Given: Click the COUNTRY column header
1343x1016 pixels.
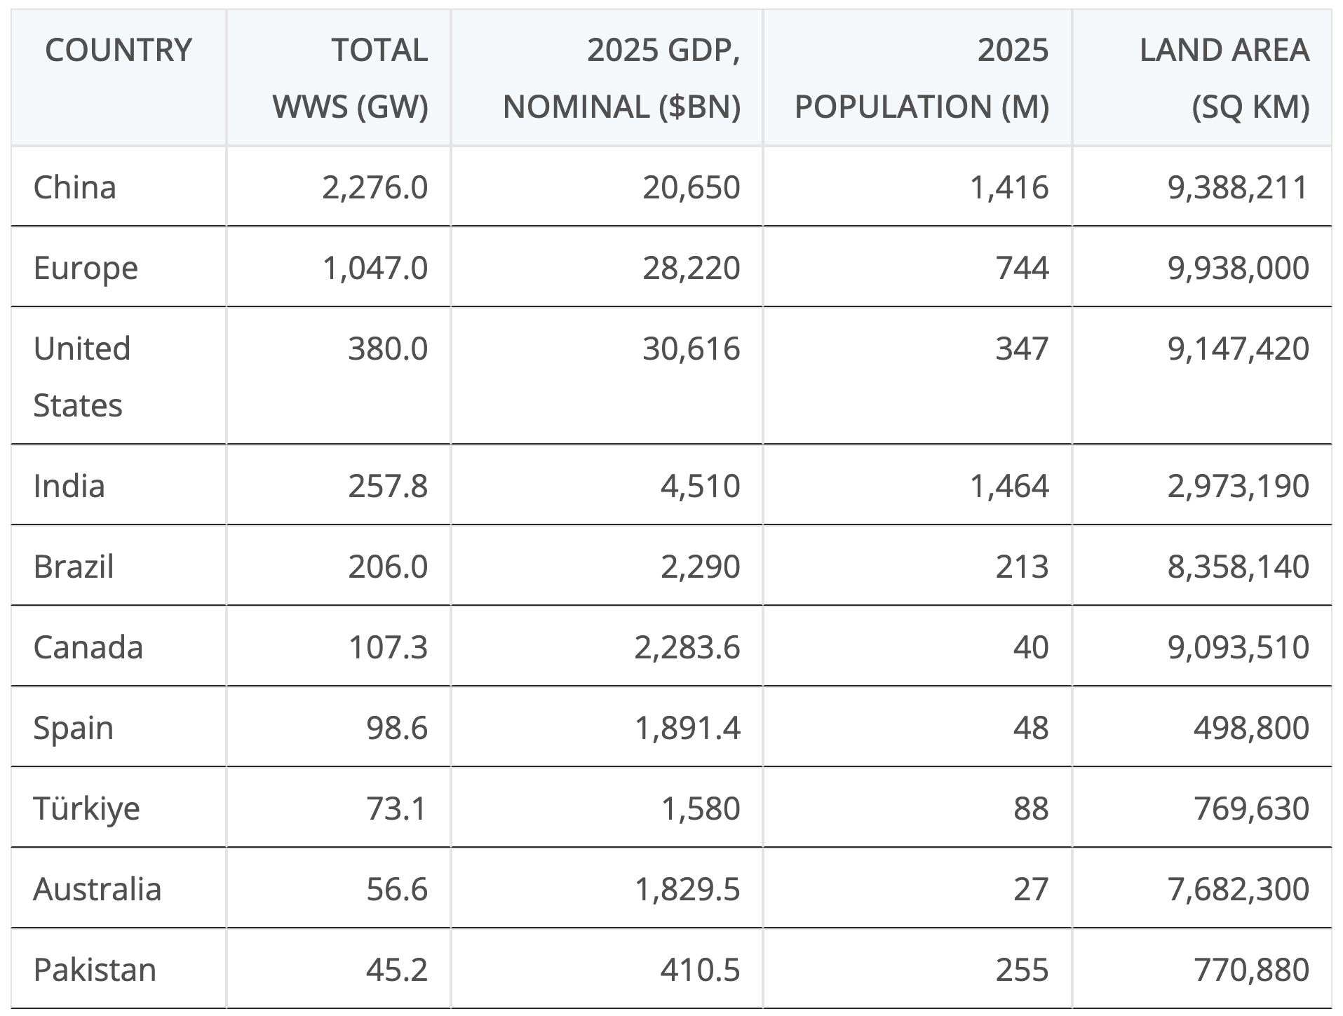Looking at the screenshot, I should 118,50.
